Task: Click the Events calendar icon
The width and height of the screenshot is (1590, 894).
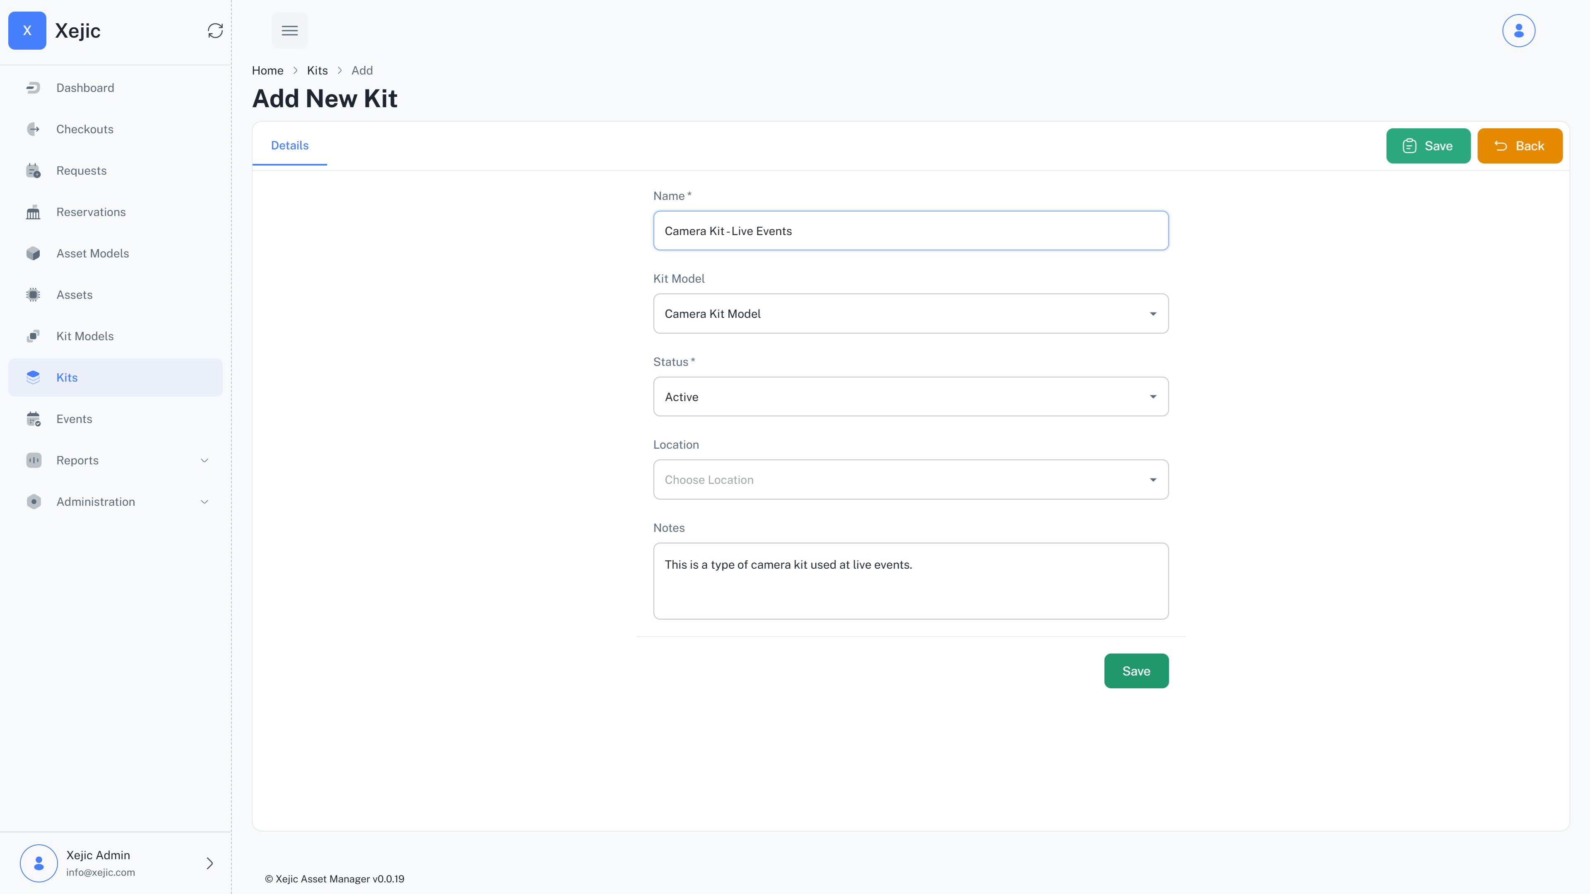Action: click(33, 419)
